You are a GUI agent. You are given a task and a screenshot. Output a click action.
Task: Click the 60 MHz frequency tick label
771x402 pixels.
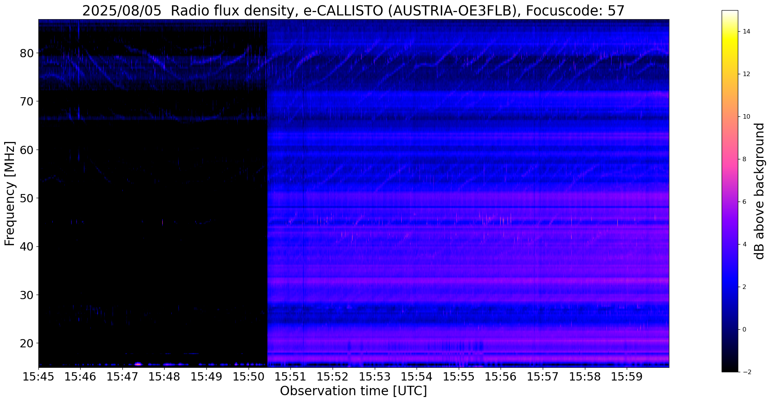(x=27, y=150)
